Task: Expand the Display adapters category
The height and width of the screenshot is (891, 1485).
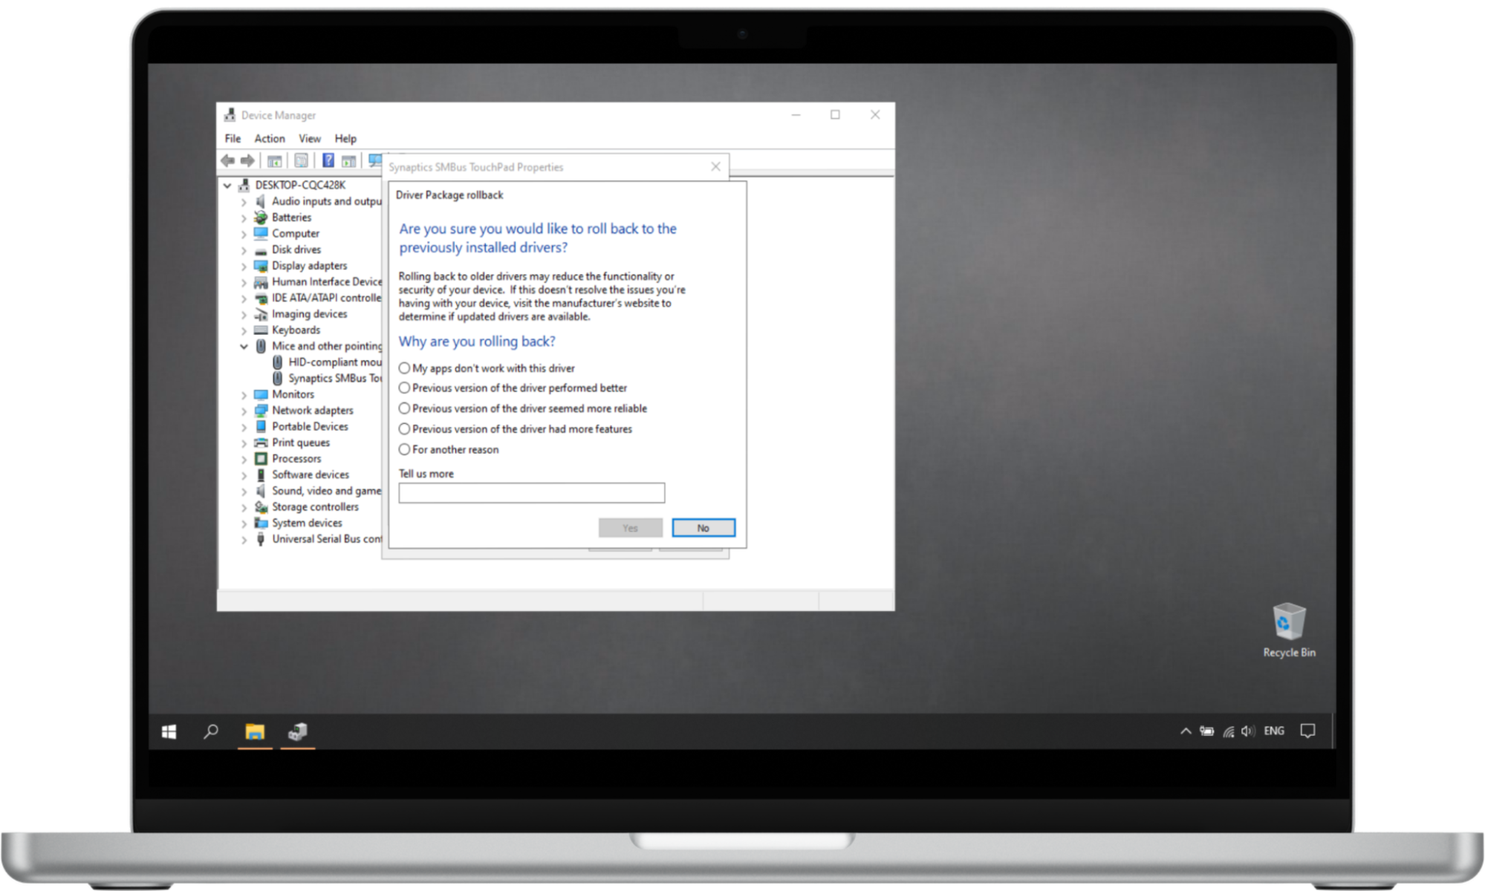Action: click(x=244, y=267)
